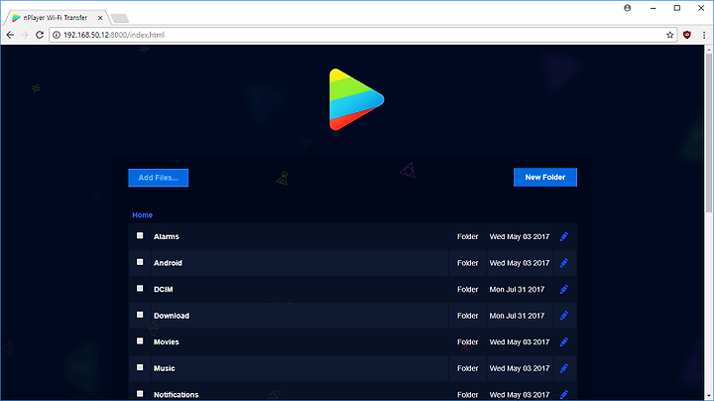
Task: Go back with browser back arrow
Action: click(x=10, y=35)
